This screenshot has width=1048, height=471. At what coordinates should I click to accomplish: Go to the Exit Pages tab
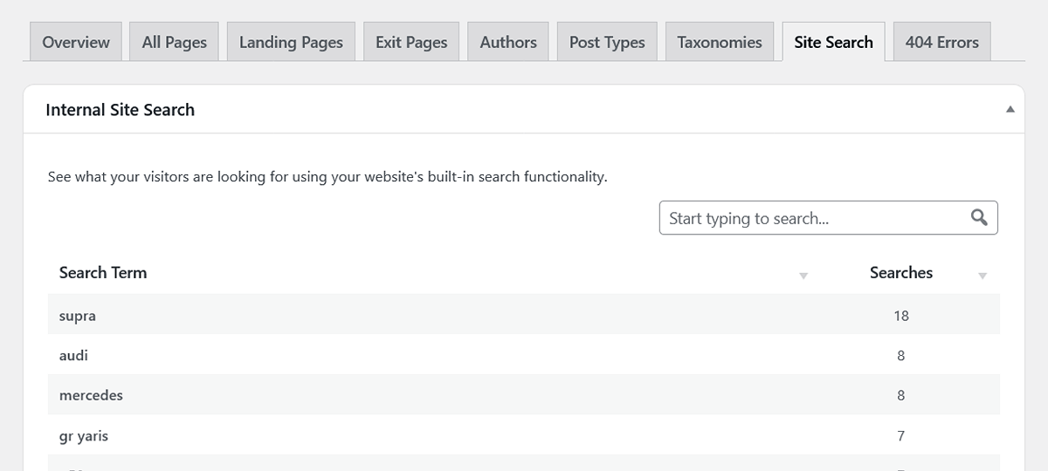411,42
